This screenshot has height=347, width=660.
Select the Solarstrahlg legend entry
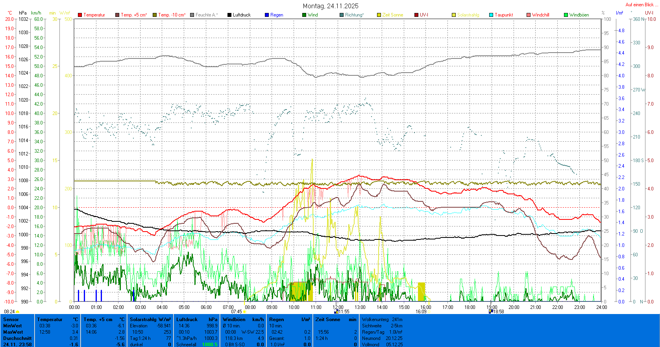[468, 15]
